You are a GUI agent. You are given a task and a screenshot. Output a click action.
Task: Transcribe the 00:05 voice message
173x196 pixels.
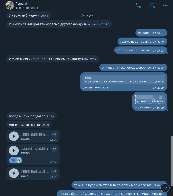coord(54,149)
